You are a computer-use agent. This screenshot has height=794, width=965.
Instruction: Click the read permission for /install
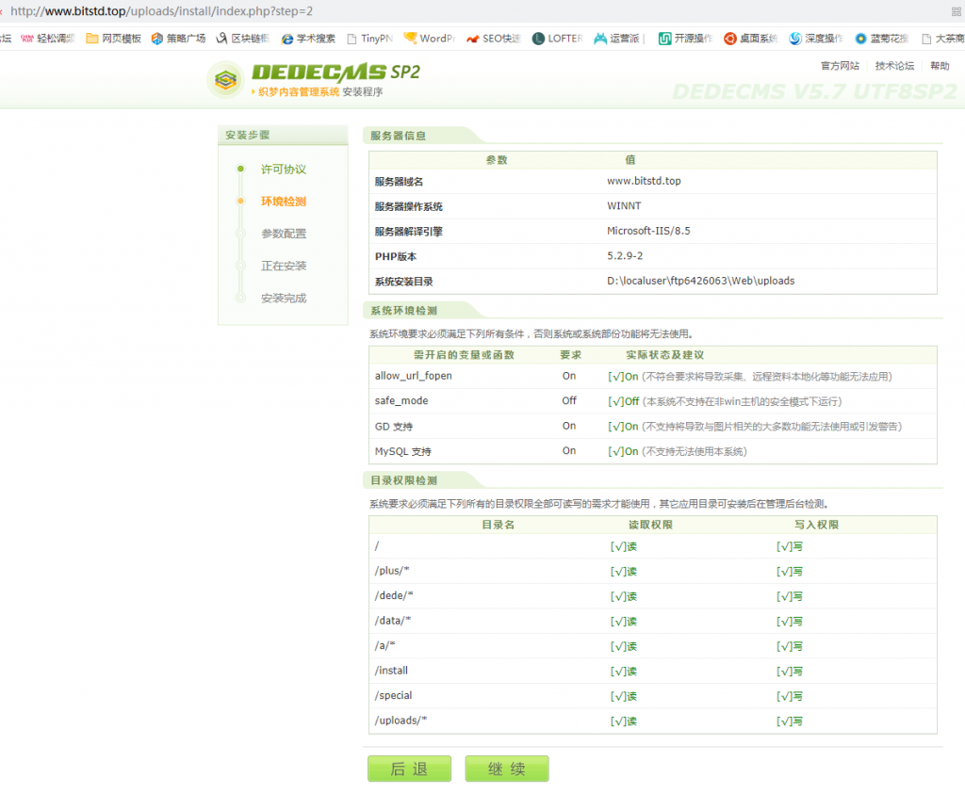pos(624,672)
